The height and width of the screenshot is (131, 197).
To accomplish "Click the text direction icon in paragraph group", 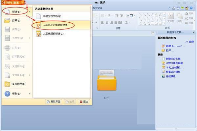I will (x=127, y=16).
